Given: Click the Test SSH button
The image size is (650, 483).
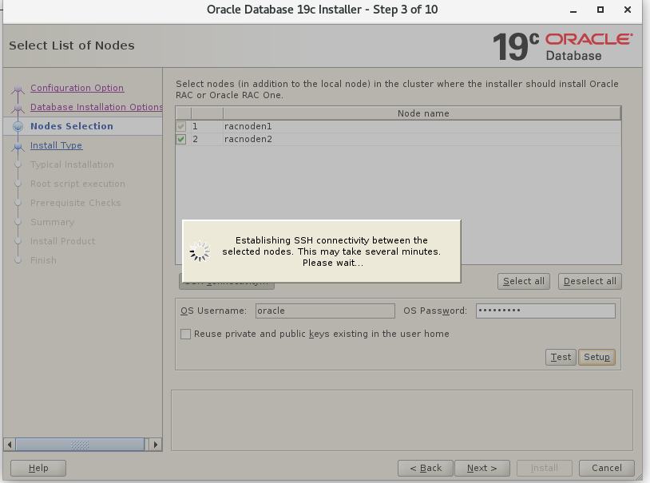Looking at the screenshot, I should pos(561,357).
